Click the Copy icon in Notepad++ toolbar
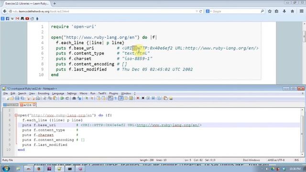 click(x=50, y=98)
